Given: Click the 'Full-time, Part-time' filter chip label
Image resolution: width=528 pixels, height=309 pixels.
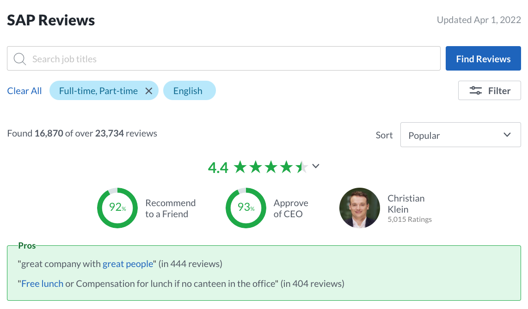Looking at the screenshot, I should pyautogui.click(x=98, y=91).
